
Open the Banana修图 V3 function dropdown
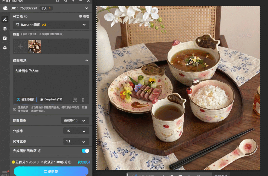51,25
